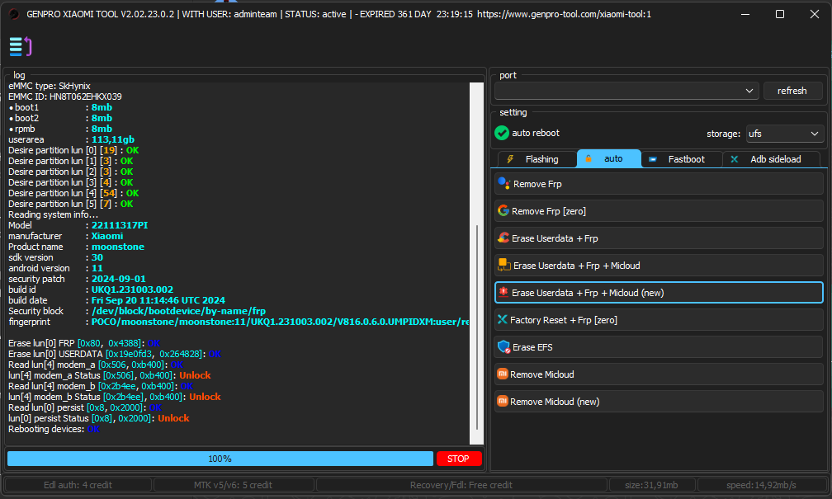The image size is (832, 499).
Task: Click the Rebooting devices log line
Action: [x=54, y=429]
